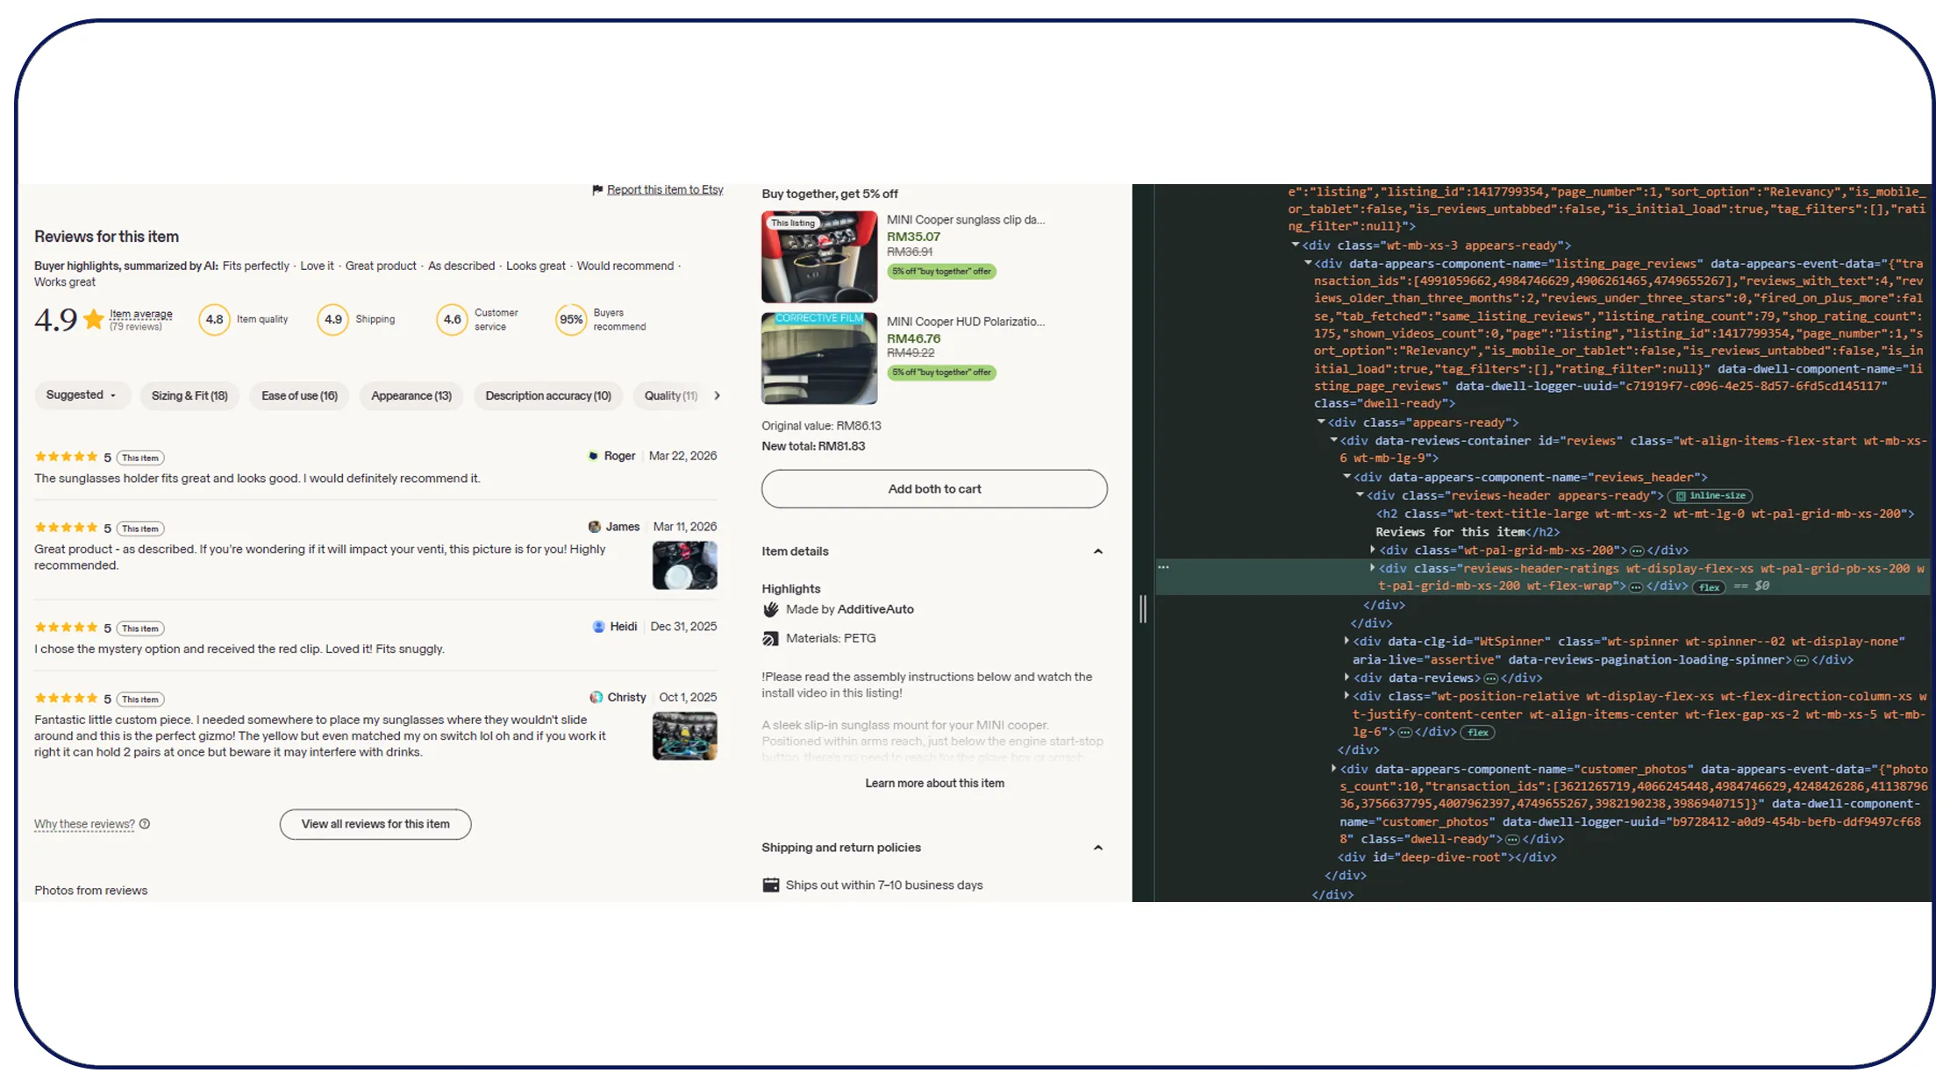
Task: Filter reviews by Ease of use (16)
Action: coord(299,395)
